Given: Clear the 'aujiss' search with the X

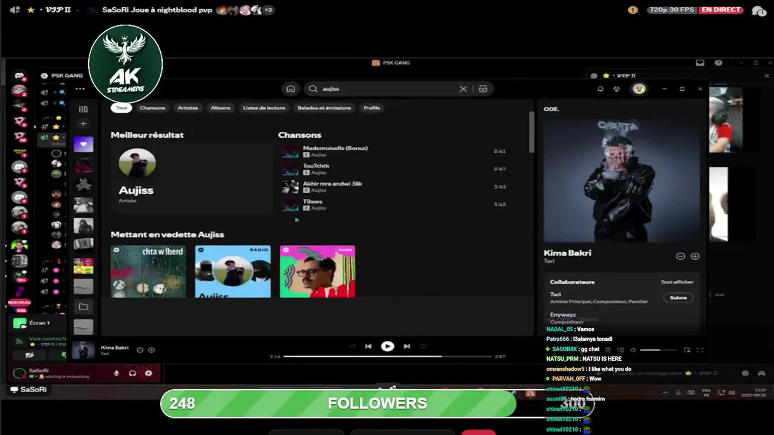Looking at the screenshot, I should point(463,89).
